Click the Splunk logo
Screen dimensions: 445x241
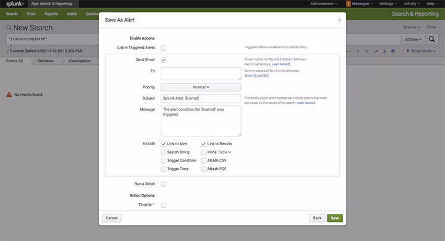coord(15,4)
